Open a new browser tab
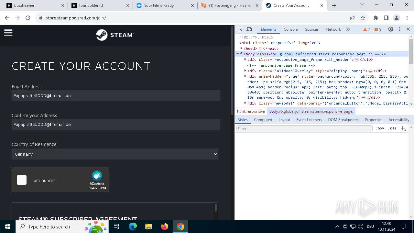The width and height of the screenshot is (414, 233). pos(334,6)
